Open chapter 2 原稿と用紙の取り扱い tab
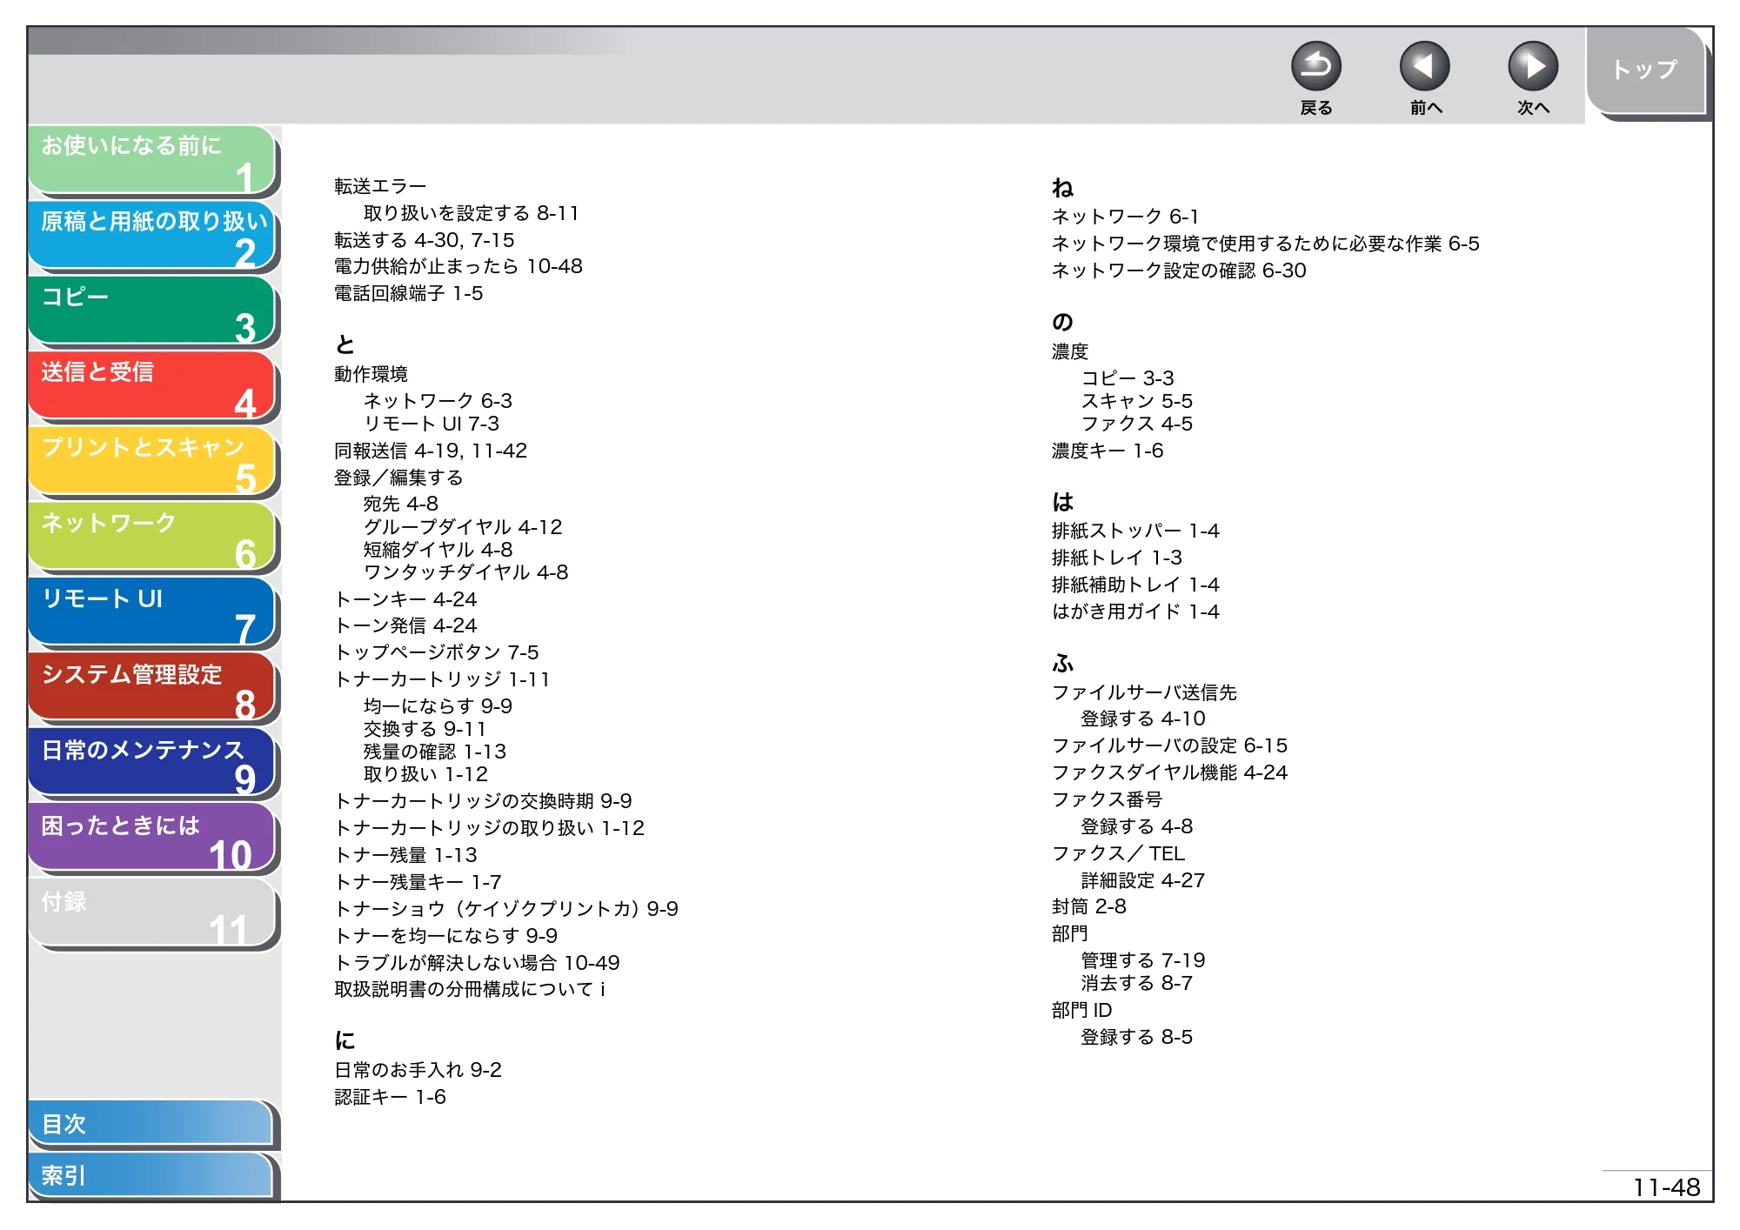Image resolution: width=1740 pixels, height=1230 pixels. coord(152,235)
